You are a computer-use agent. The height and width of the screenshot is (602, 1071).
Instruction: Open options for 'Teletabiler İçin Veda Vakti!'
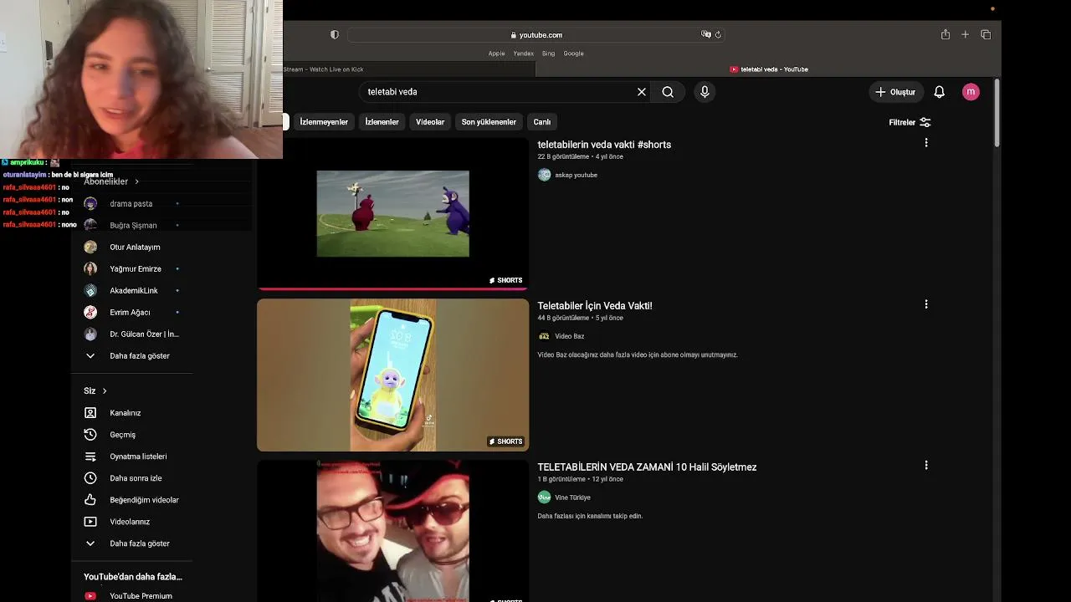[926, 304]
